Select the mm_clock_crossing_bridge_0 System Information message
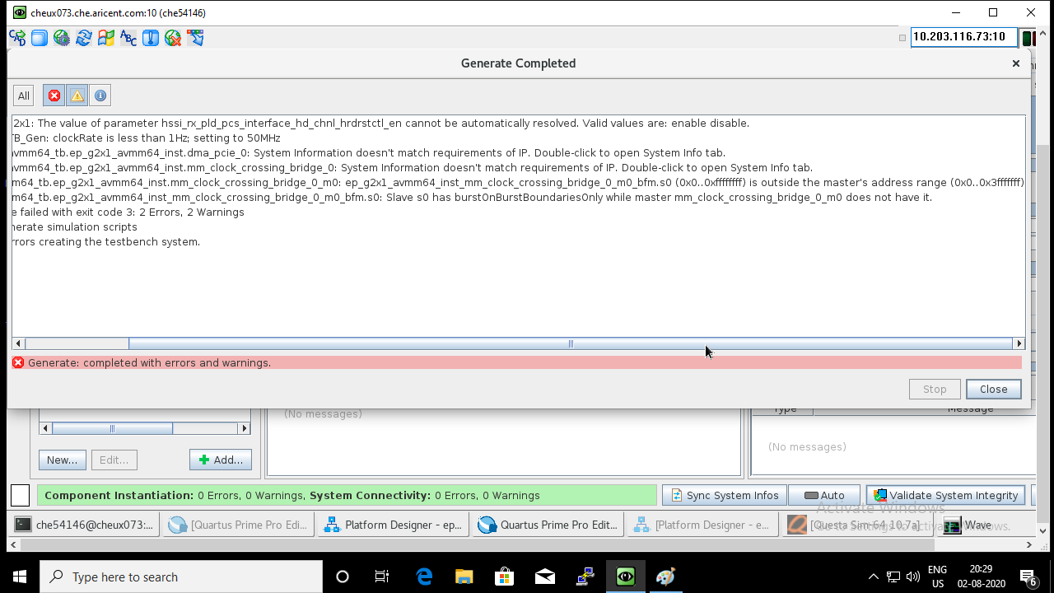The height and width of the screenshot is (593, 1054). click(x=412, y=168)
